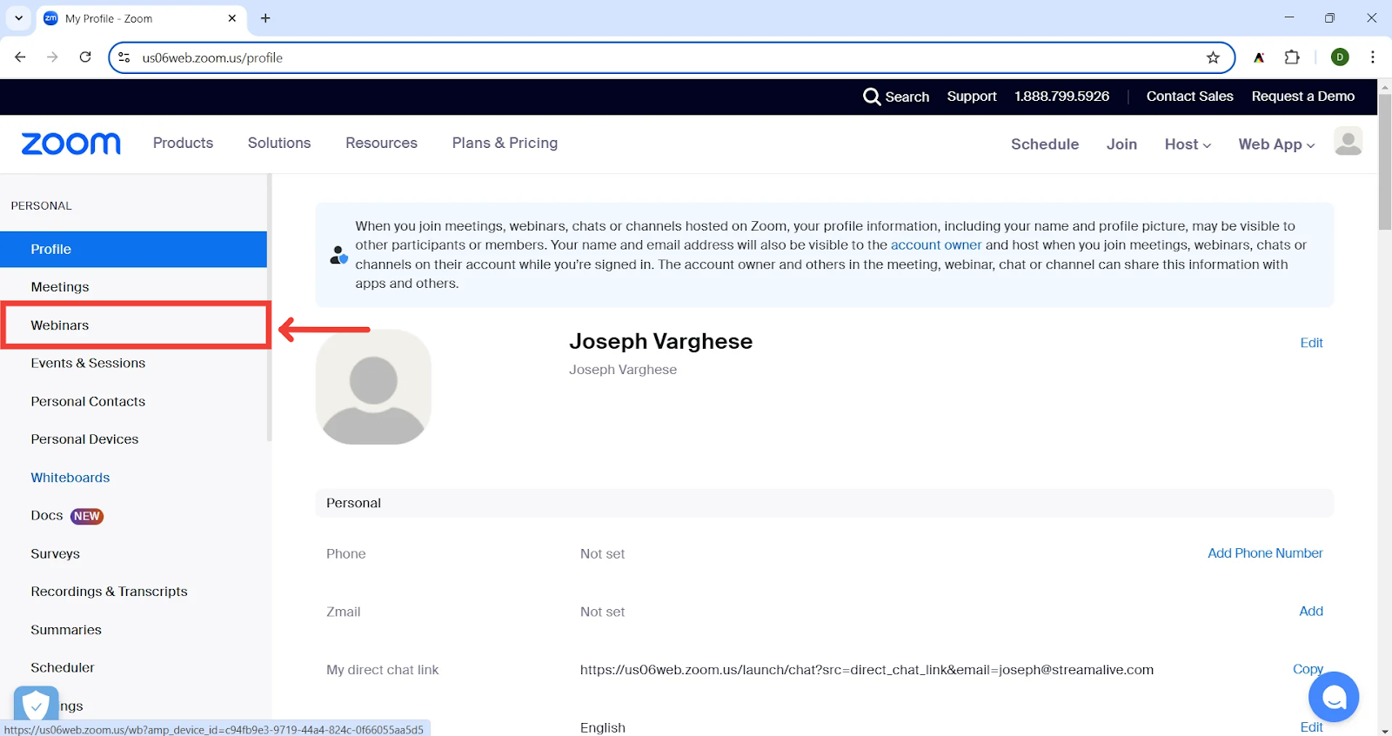Click the Zoom logo
The height and width of the screenshot is (736, 1392).
[x=71, y=144]
